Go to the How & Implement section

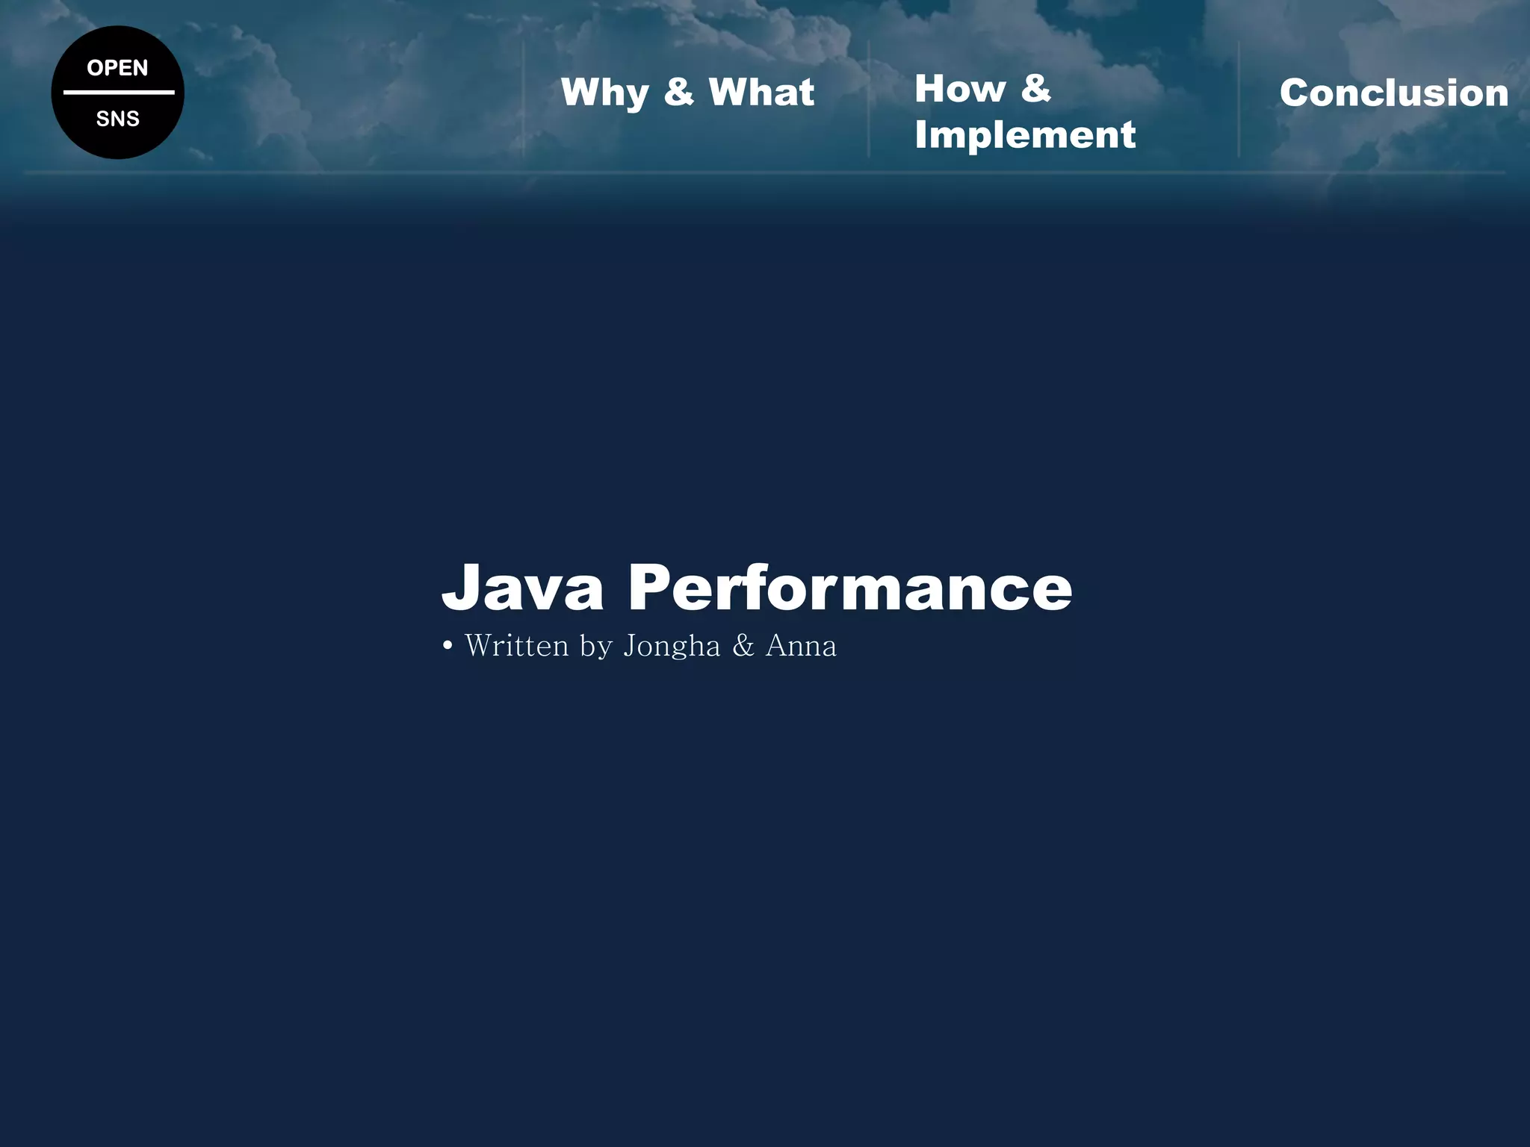click(1024, 112)
